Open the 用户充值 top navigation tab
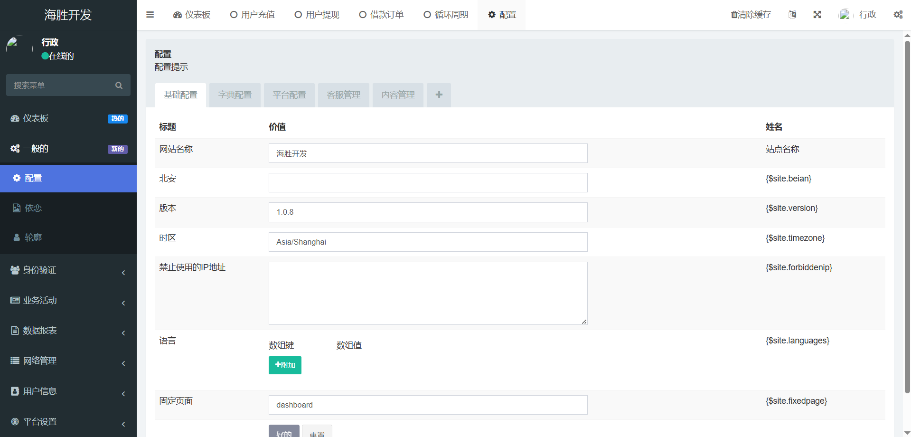This screenshot has width=911, height=437. coord(253,15)
